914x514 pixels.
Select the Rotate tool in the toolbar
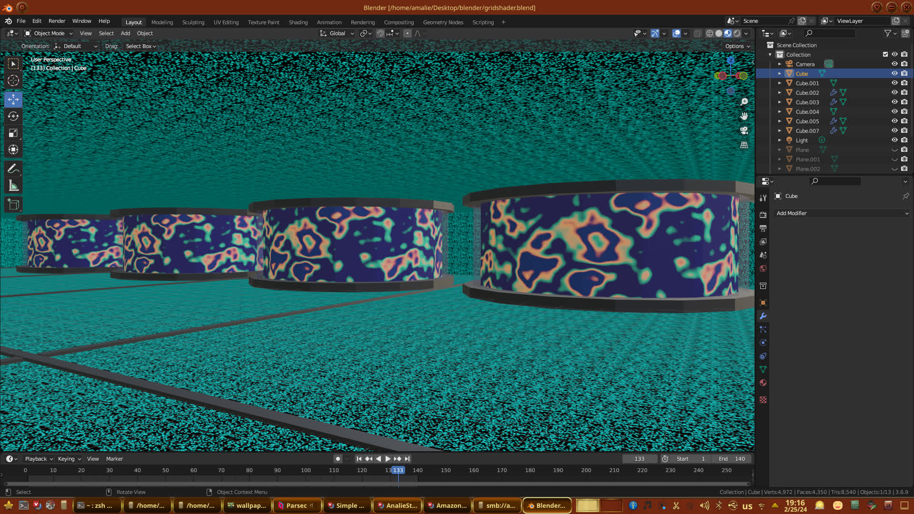click(13, 116)
